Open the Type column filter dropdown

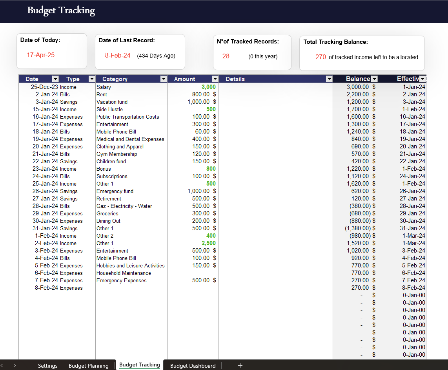coord(91,79)
